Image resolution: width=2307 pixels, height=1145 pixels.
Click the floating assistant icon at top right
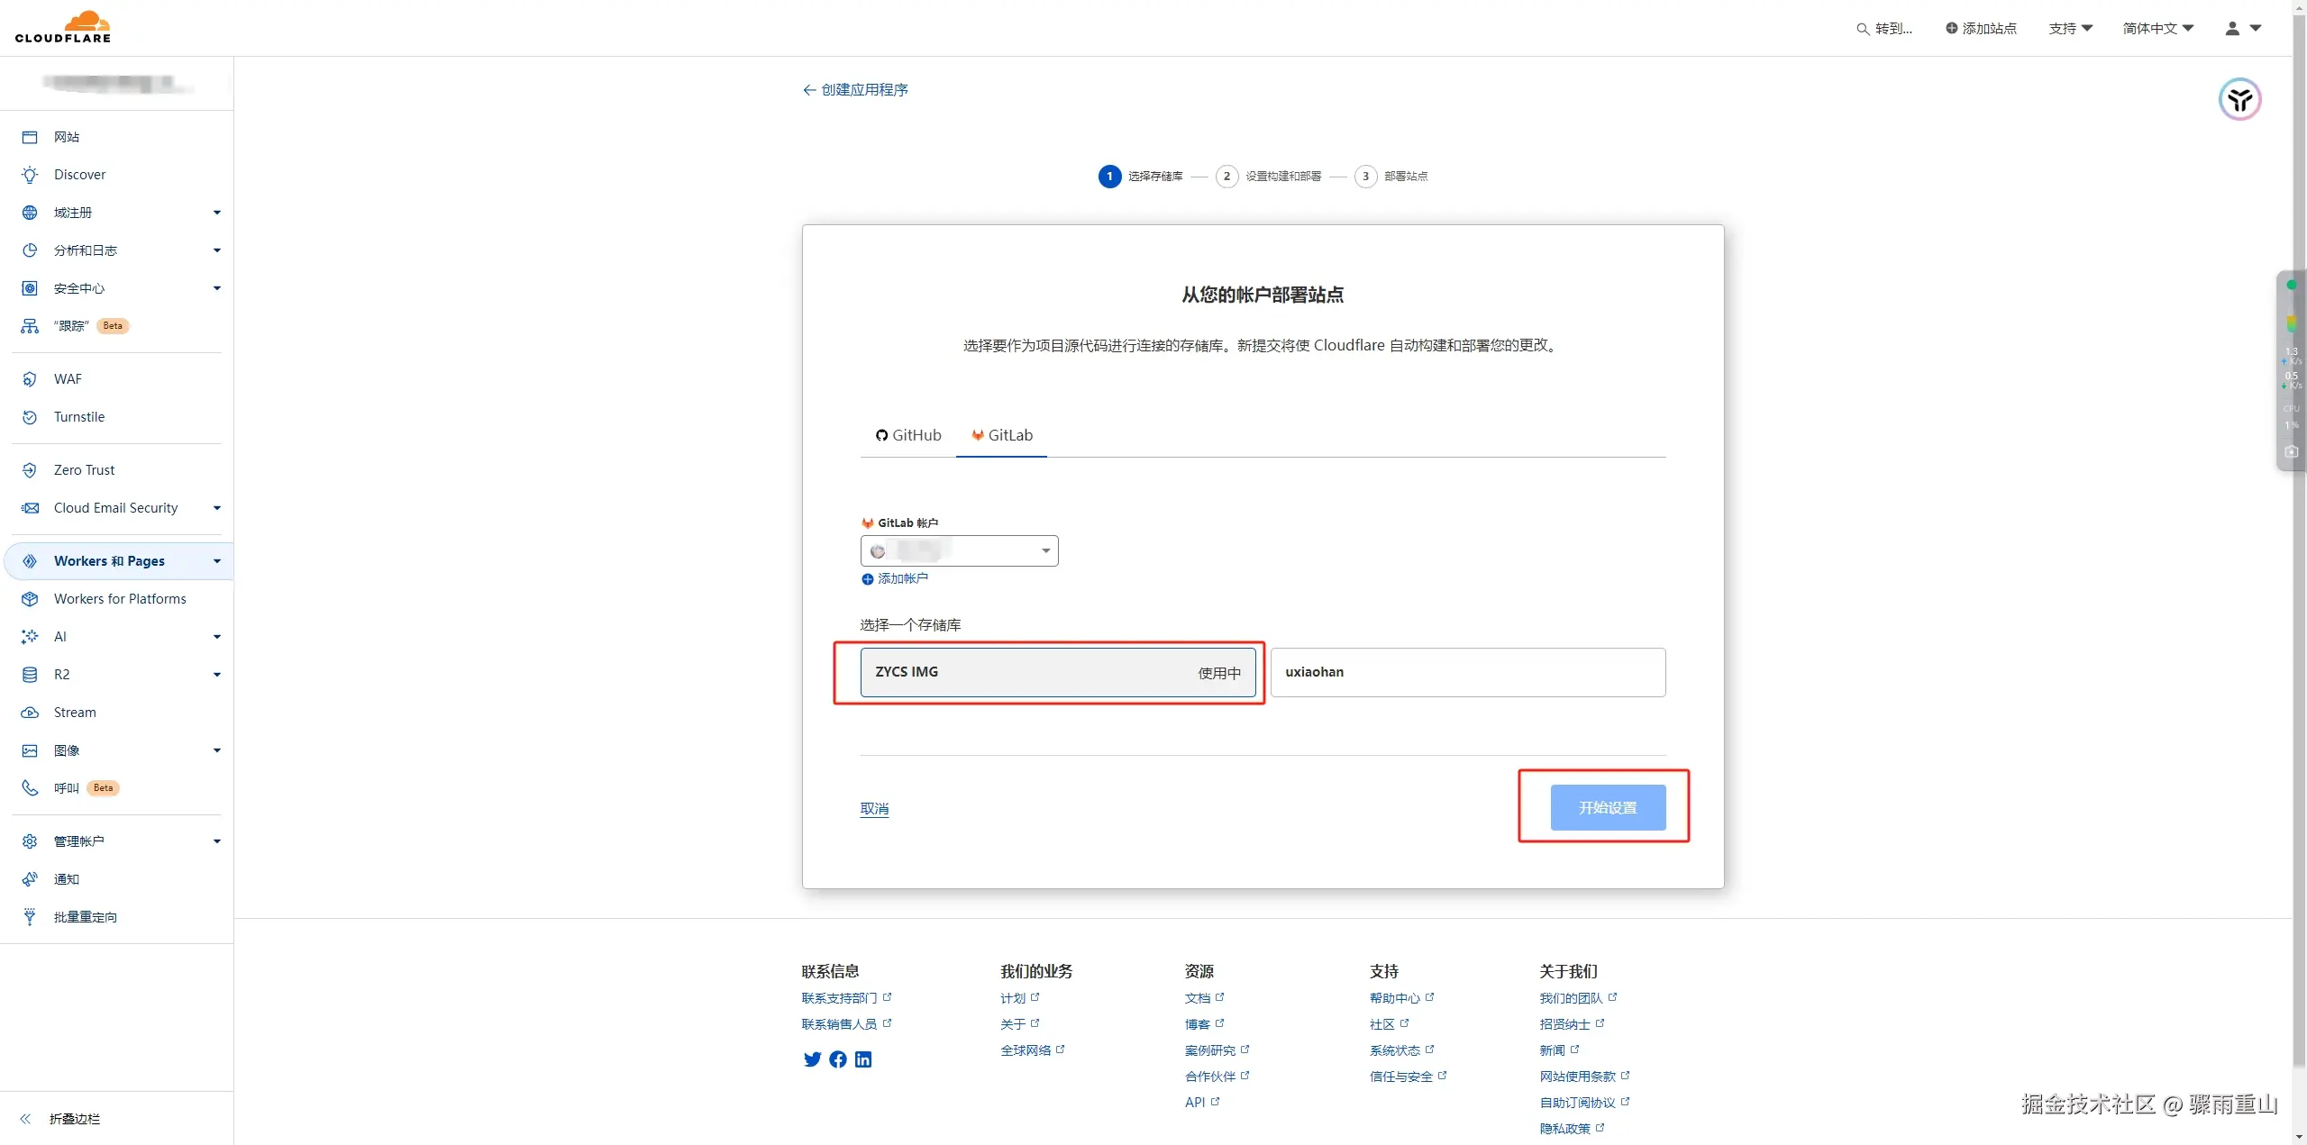[x=2239, y=99]
